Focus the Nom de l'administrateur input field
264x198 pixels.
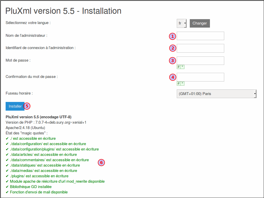click(200, 36)
